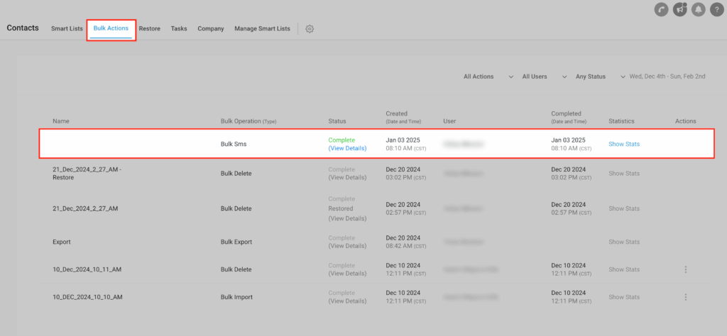Open three-dot menu for 10_Dec_2024_10_11_AM row

tap(685, 269)
